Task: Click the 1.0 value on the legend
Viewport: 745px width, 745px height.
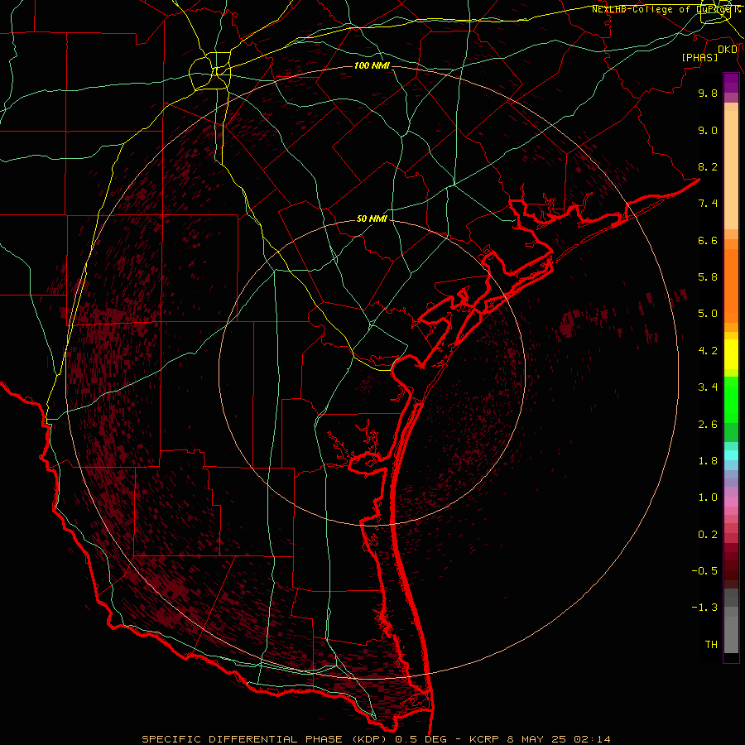Action: pyautogui.click(x=708, y=497)
